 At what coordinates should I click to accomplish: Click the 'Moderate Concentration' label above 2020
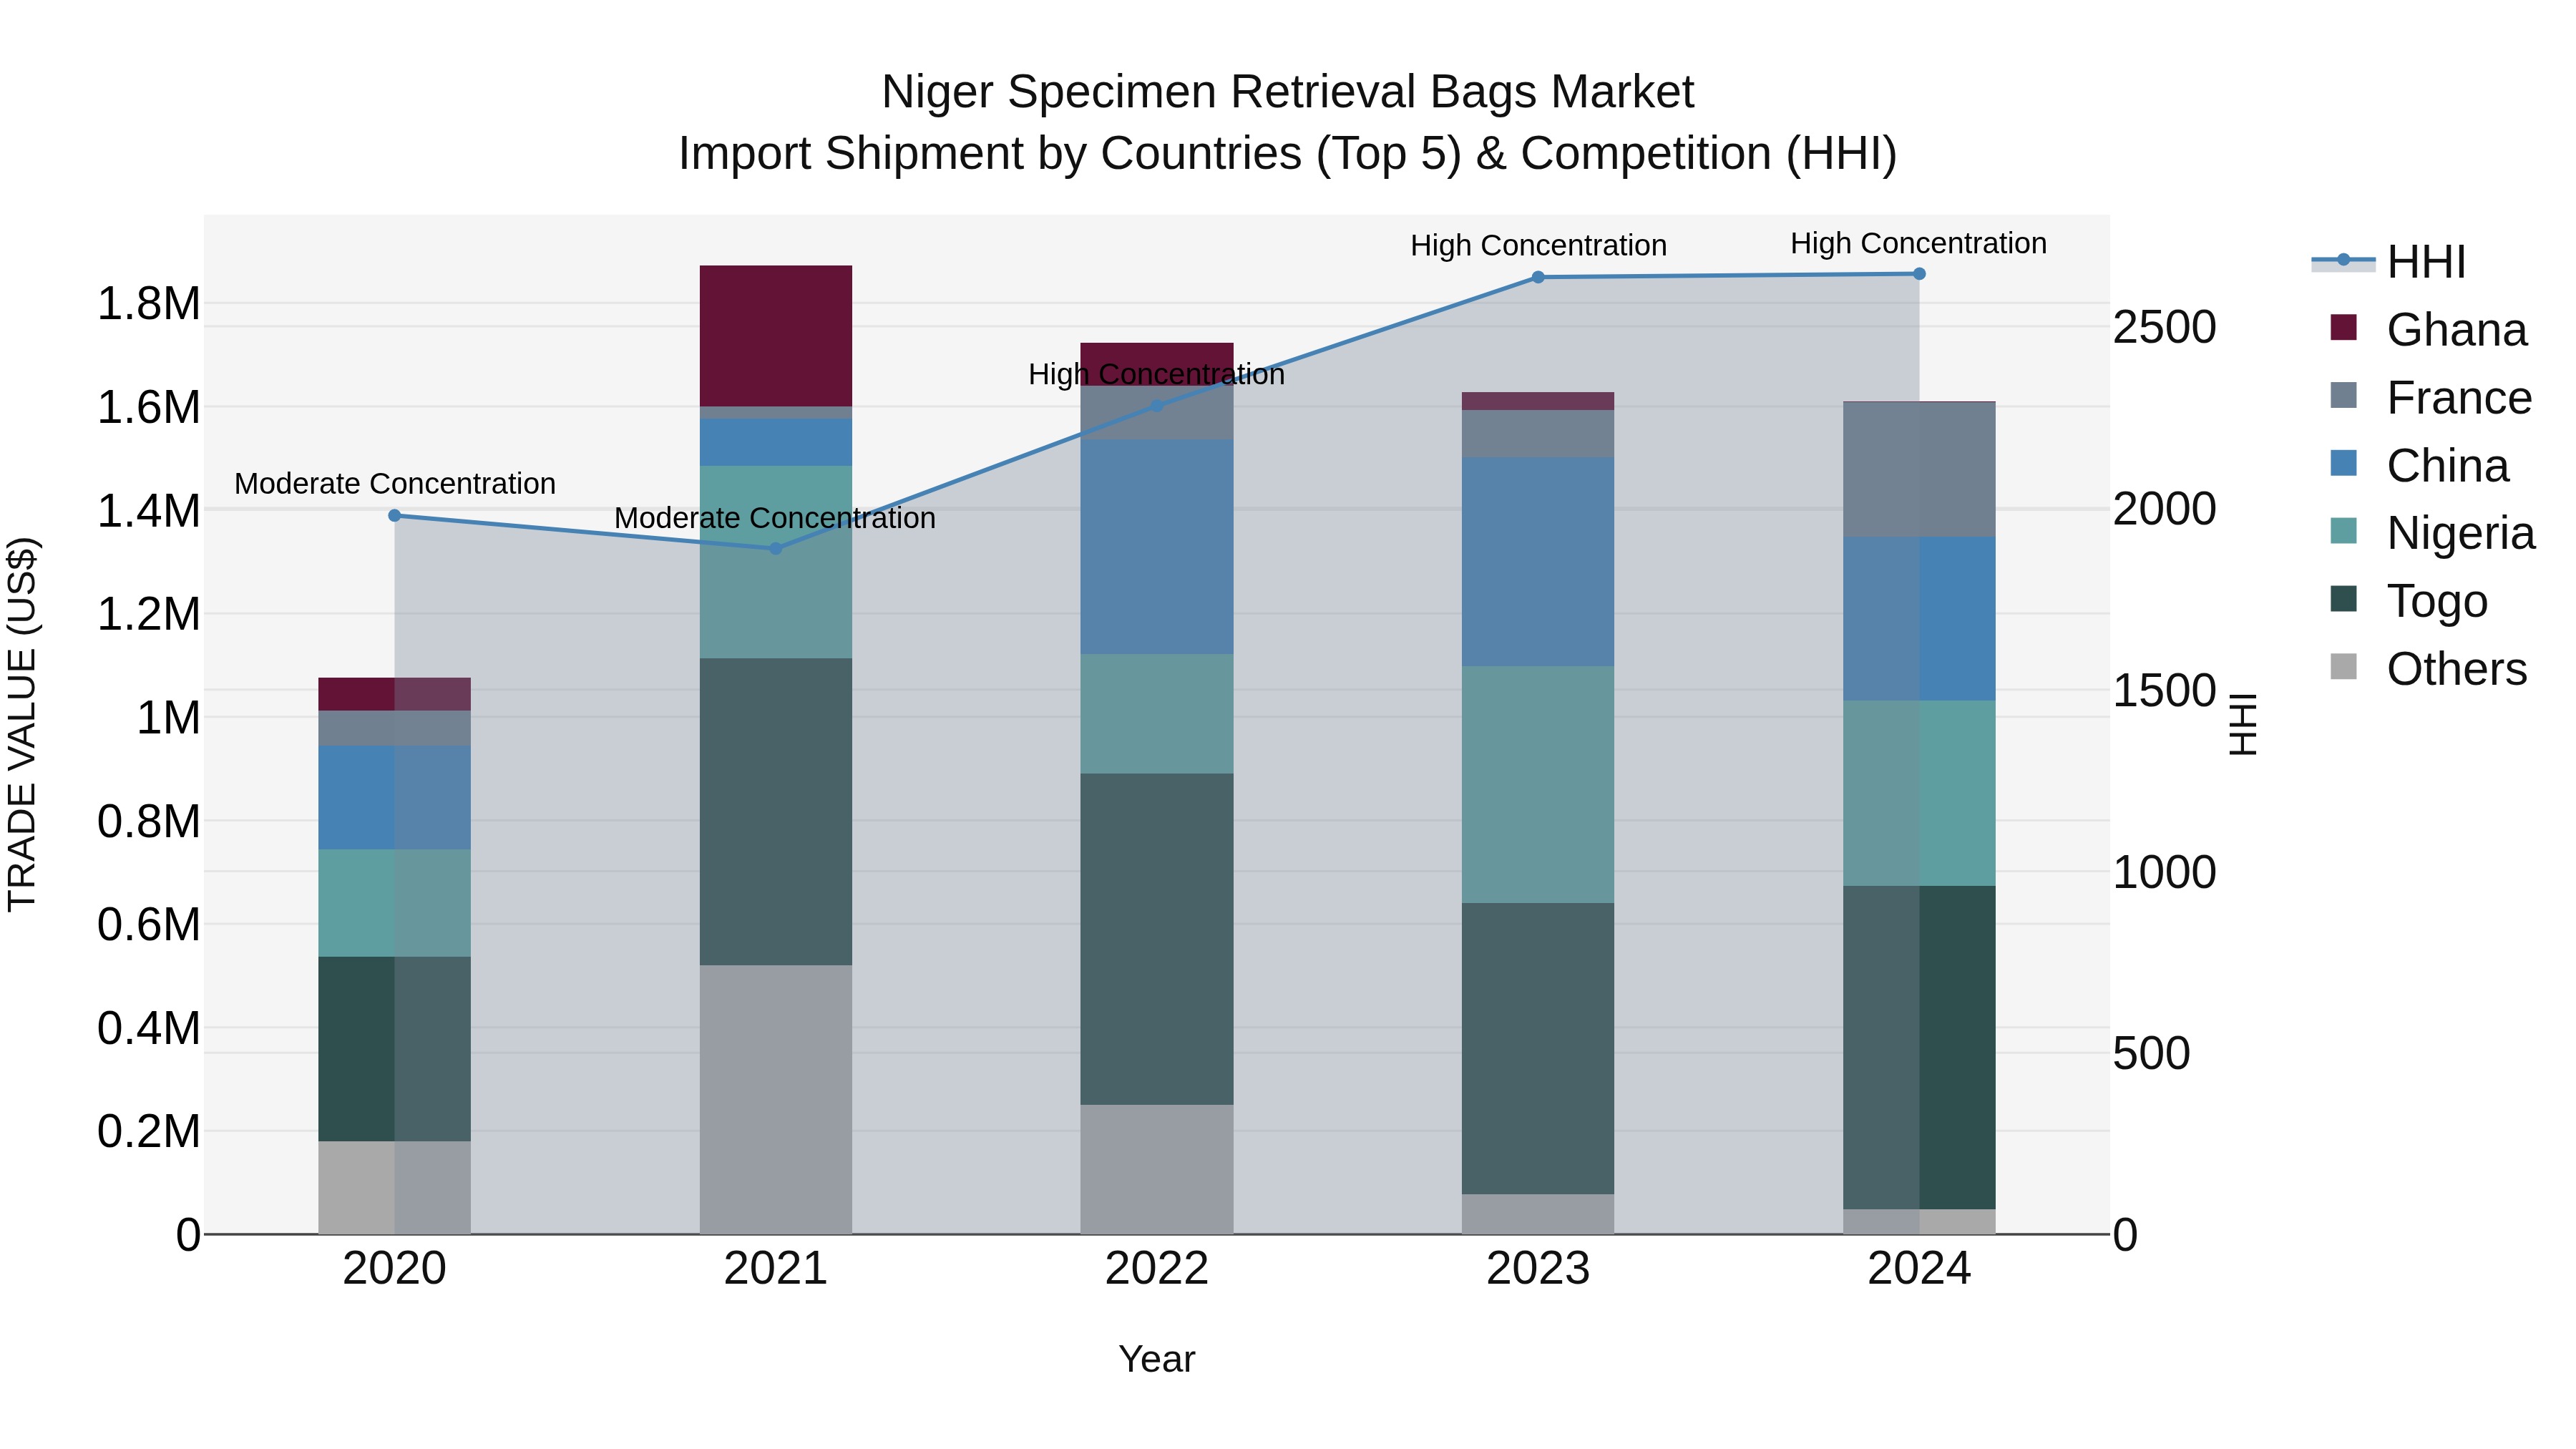click(395, 484)
